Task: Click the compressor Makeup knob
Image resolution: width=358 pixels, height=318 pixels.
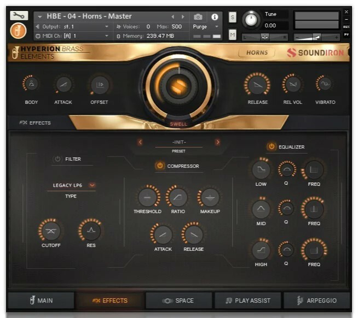Action: [210, 197]
